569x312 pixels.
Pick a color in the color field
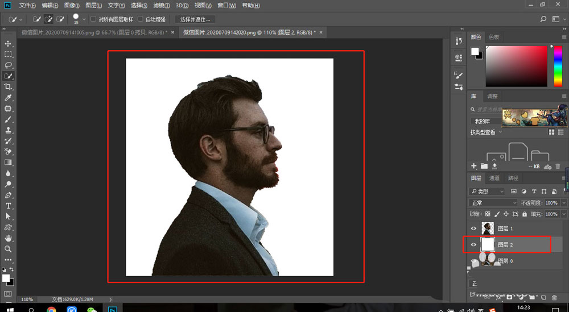pos(518,65)
